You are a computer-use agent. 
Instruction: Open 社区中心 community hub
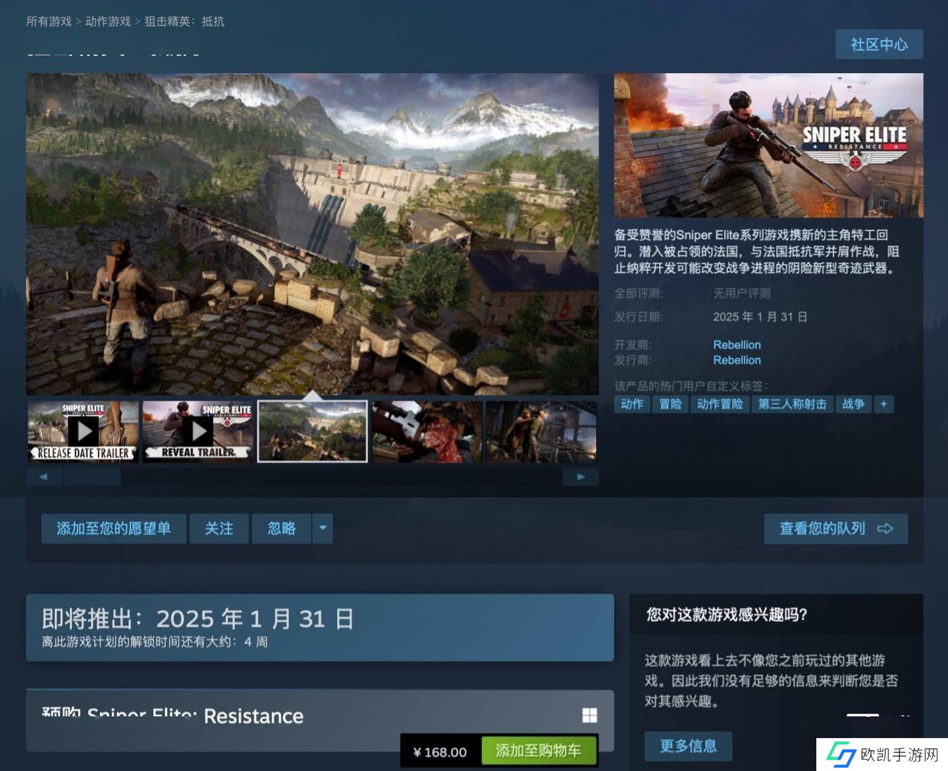879,44
